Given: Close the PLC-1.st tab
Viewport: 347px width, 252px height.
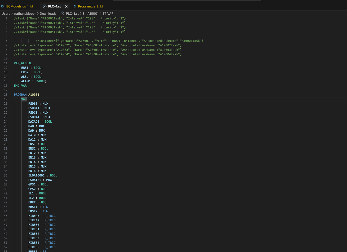Looking at the screenshot, I should click(66, 6).
